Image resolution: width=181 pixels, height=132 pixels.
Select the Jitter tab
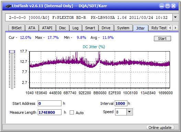click(x=140, y=28)
